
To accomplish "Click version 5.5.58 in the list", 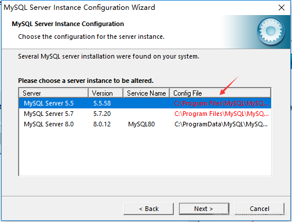I will pos(102,103).
